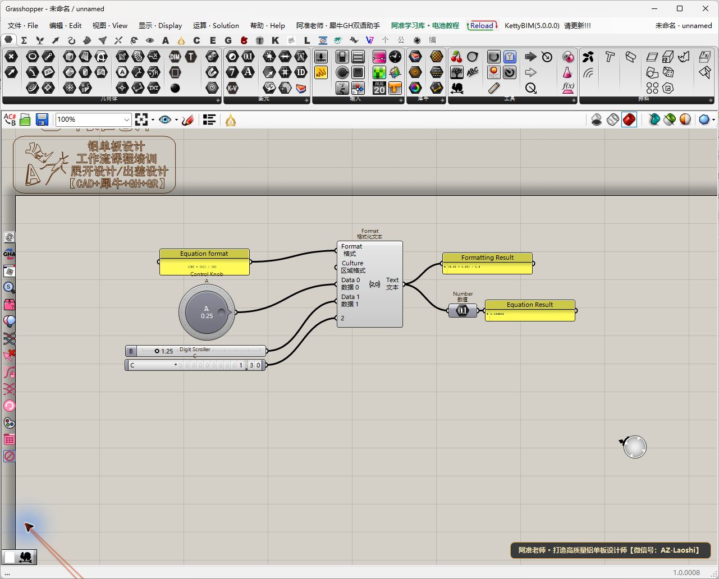Click the Reload button
Screen dimensions: 719x579
[x=482, y=25]
